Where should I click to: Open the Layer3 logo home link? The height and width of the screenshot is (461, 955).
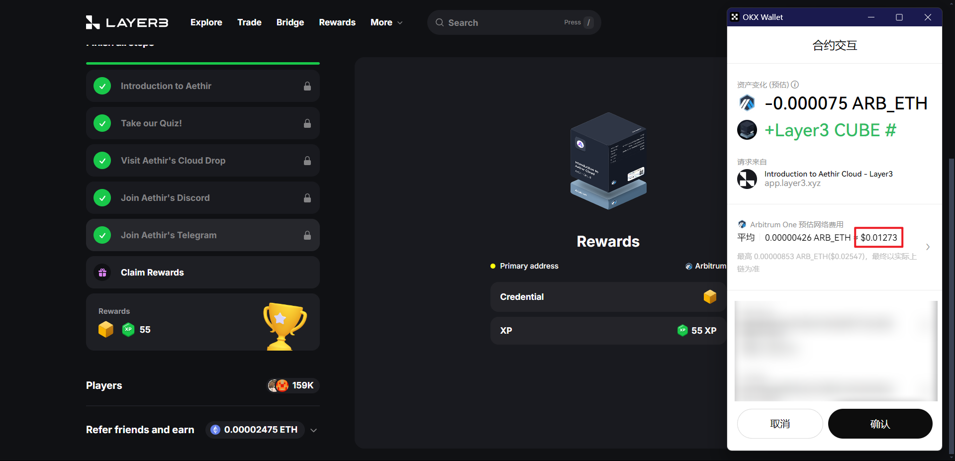127,22
